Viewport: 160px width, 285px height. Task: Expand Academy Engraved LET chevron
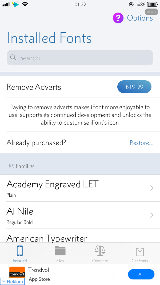pyautogui.click(x=152, y=188)
